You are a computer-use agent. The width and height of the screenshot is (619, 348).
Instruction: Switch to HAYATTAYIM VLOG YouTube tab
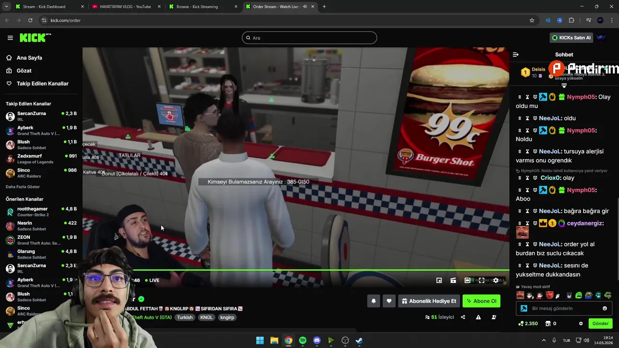point(125,7)
